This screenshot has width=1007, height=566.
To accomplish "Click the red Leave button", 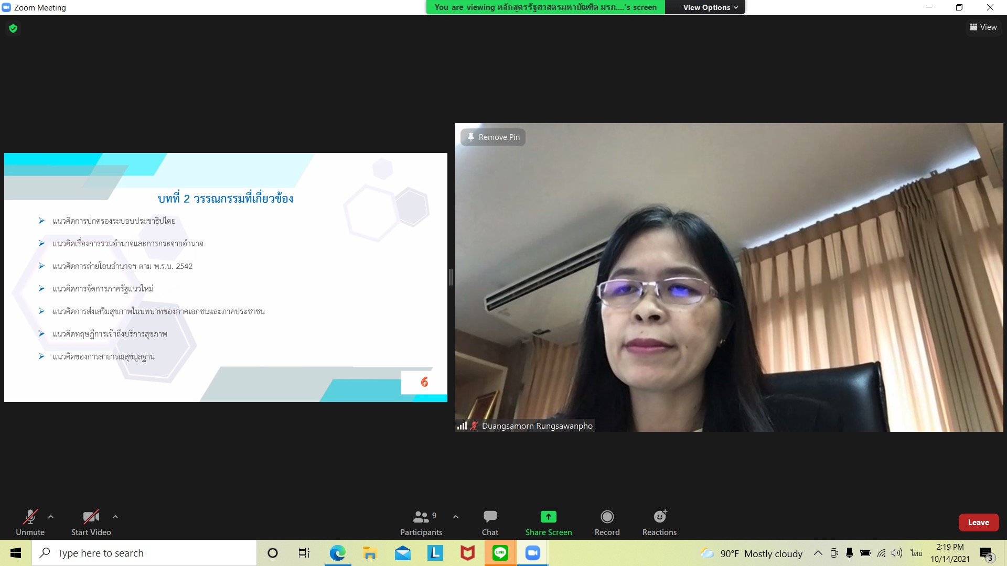I will click(978, 523).
